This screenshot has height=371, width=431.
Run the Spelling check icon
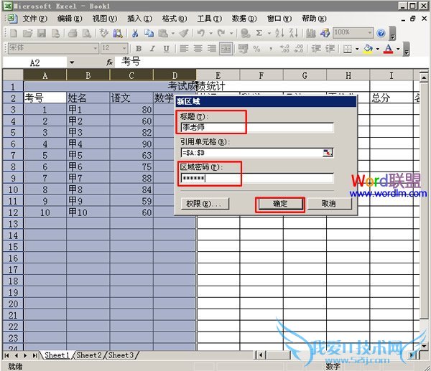point(103,33)
